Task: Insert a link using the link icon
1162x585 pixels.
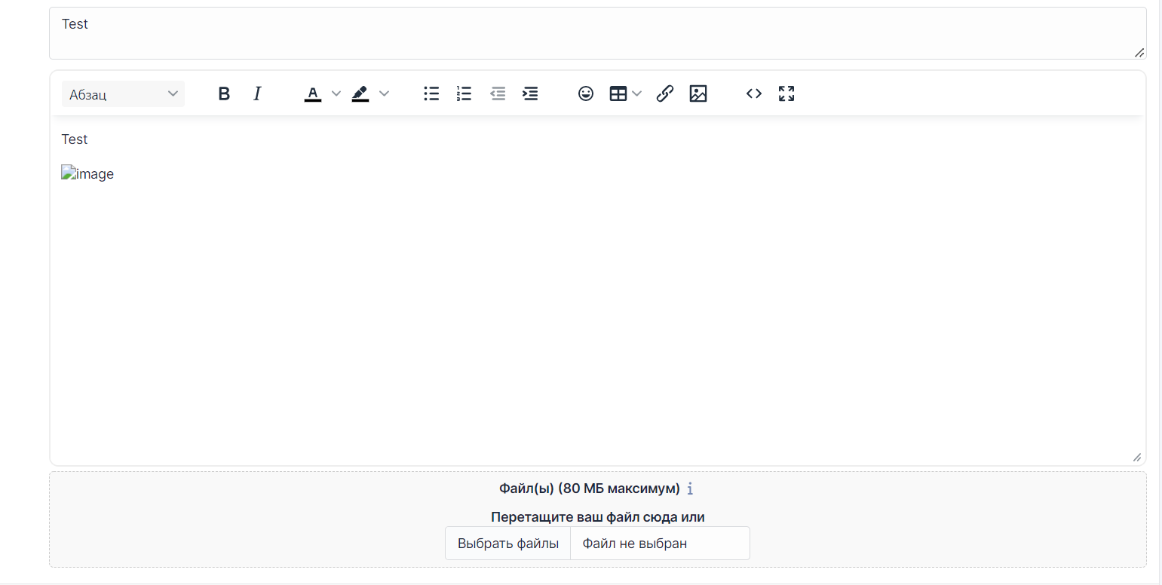Action: 664,93
